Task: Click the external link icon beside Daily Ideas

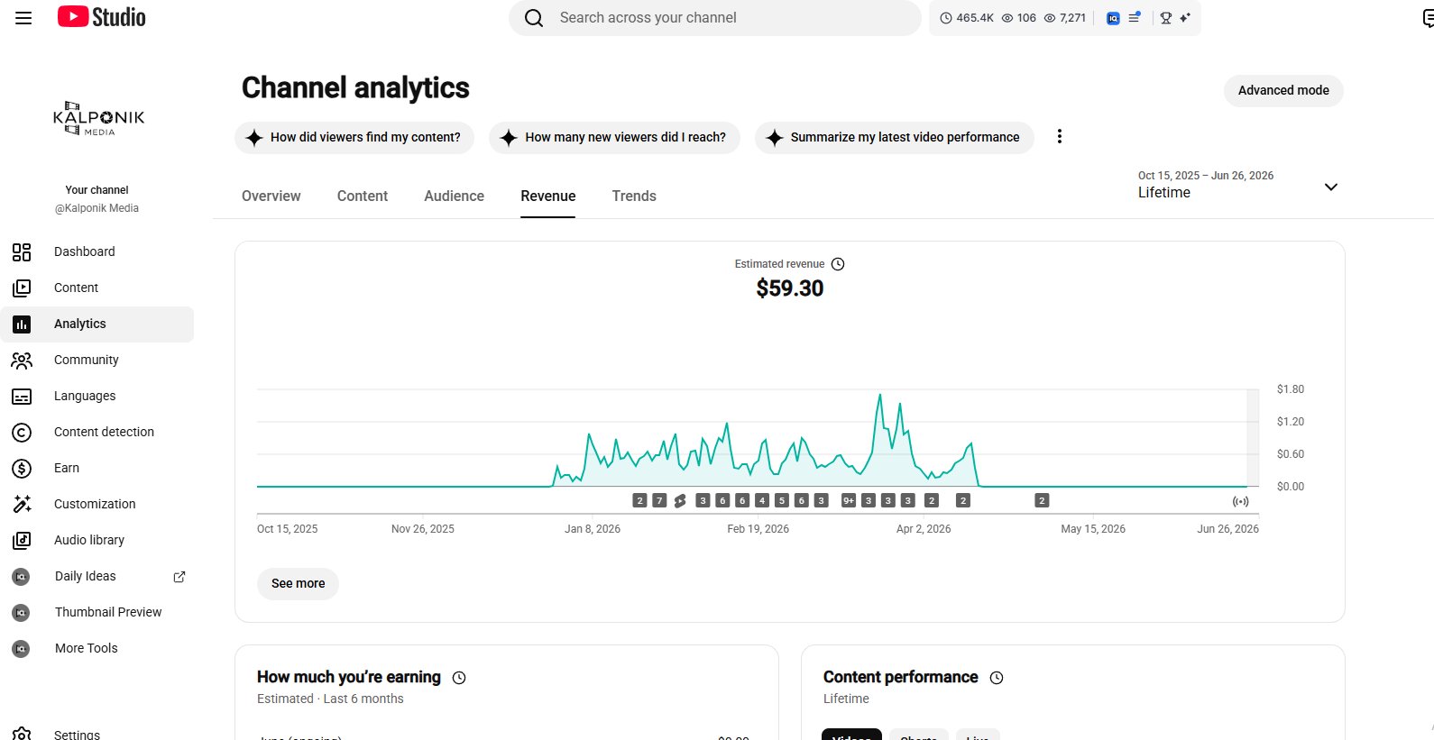Action: 179,577
